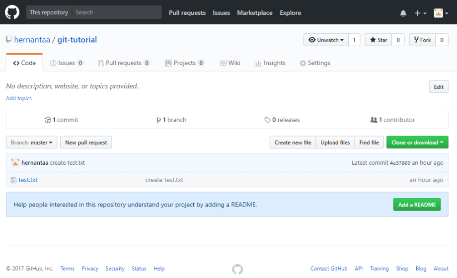Click the contributors people icon
The width and height of the screenshot is (457, 278).
[374, 120]
